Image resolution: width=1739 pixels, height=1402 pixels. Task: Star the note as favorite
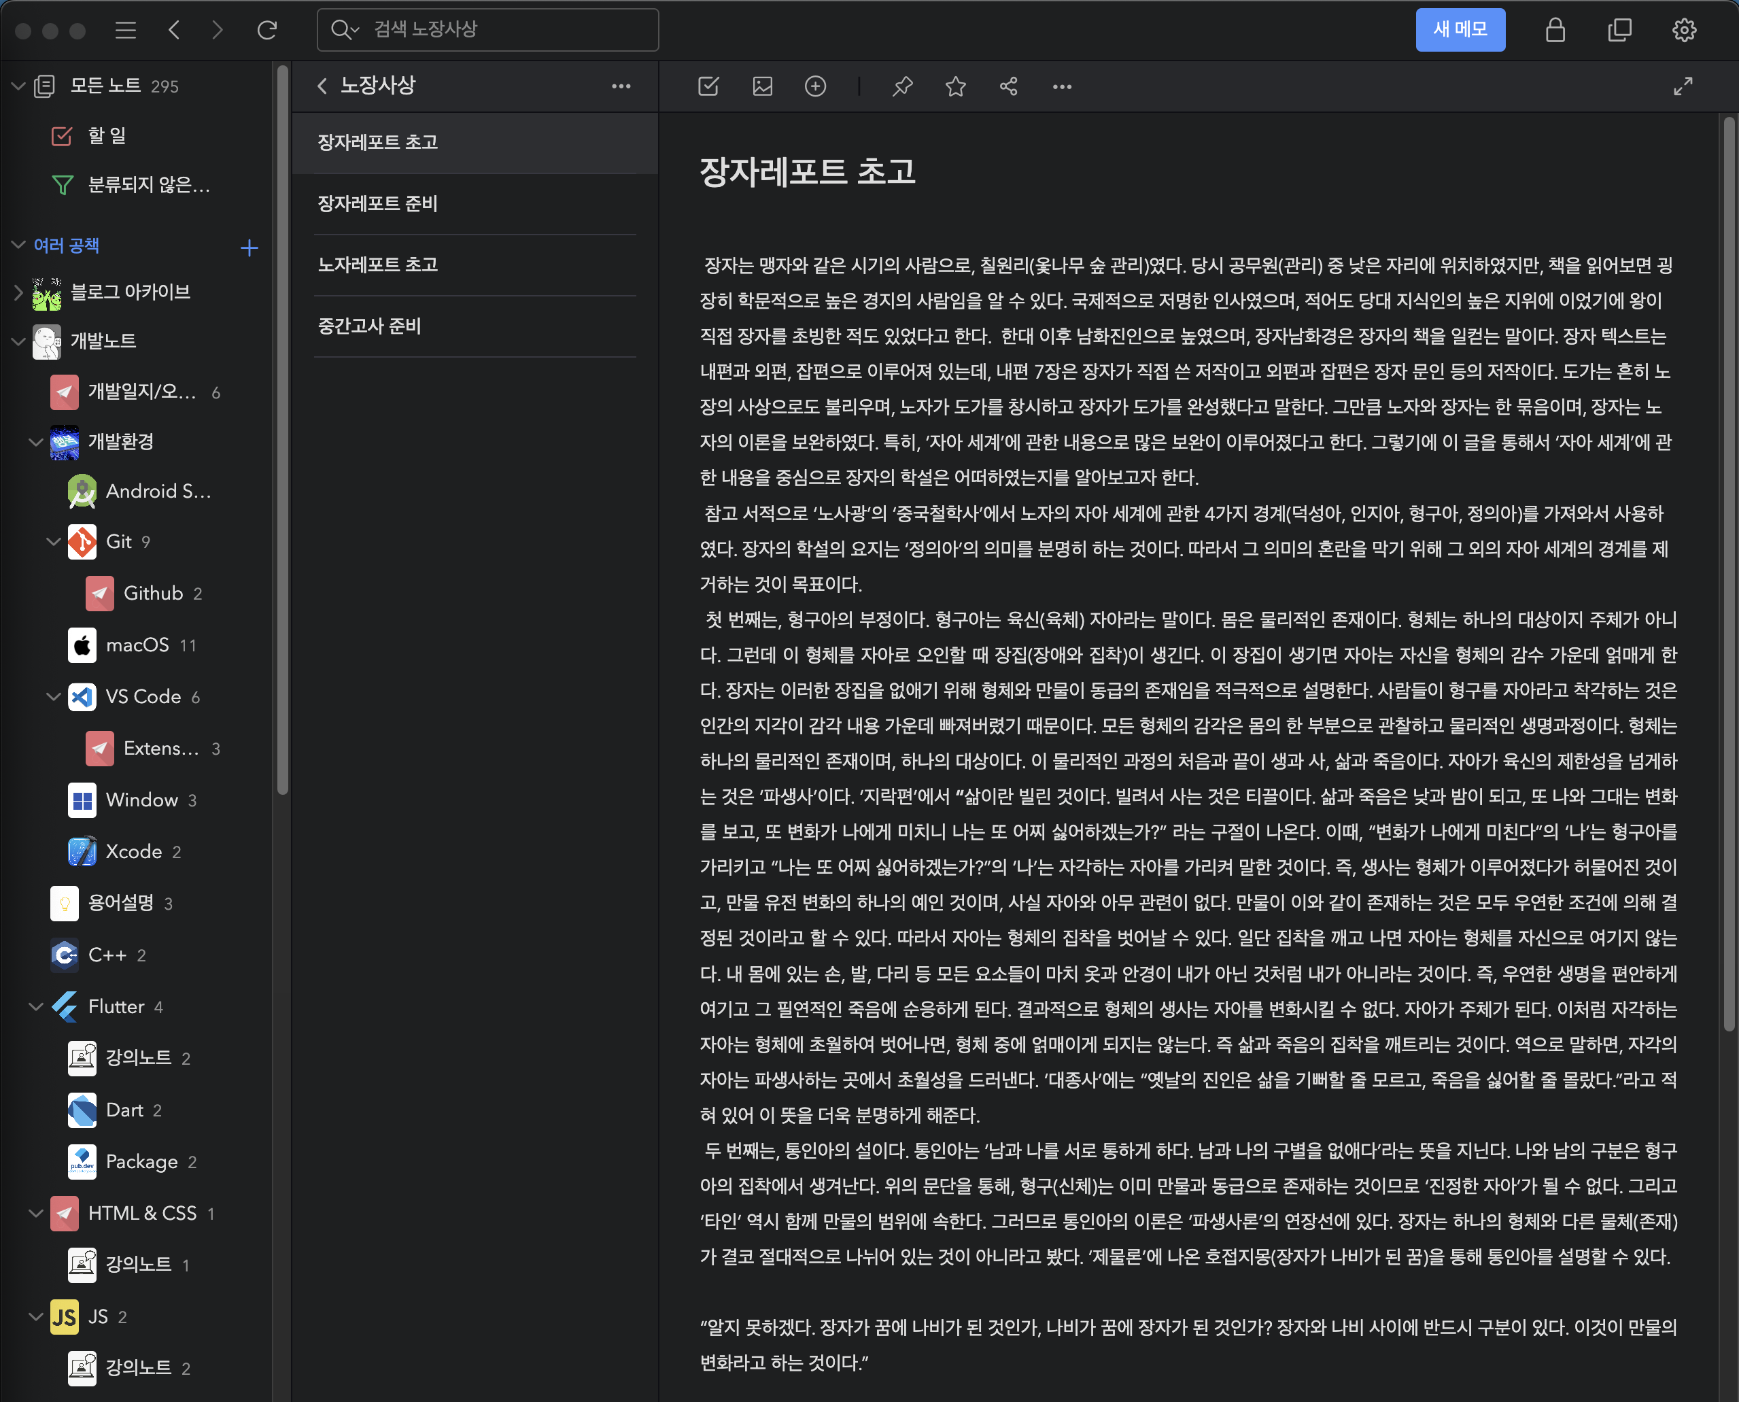[x=955, y=86]
